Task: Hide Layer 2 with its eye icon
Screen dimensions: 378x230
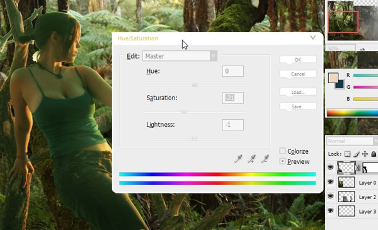Action: point(331,197)
